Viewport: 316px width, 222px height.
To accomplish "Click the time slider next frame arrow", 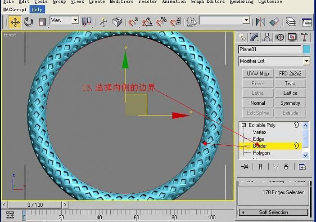I will pyautogui.click(x=65, y=204).
